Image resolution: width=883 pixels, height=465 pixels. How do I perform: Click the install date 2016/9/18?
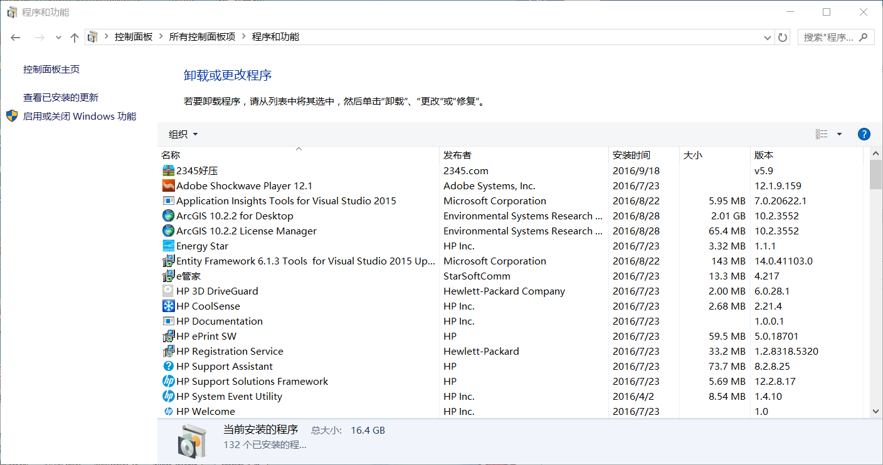coord(635,170)
